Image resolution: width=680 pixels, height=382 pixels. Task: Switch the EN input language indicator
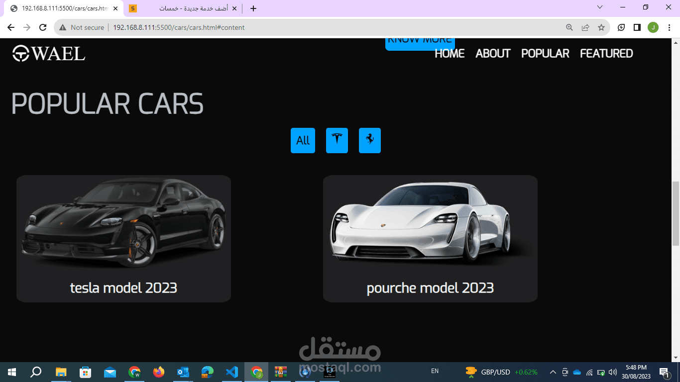click(x=435, y=371)
